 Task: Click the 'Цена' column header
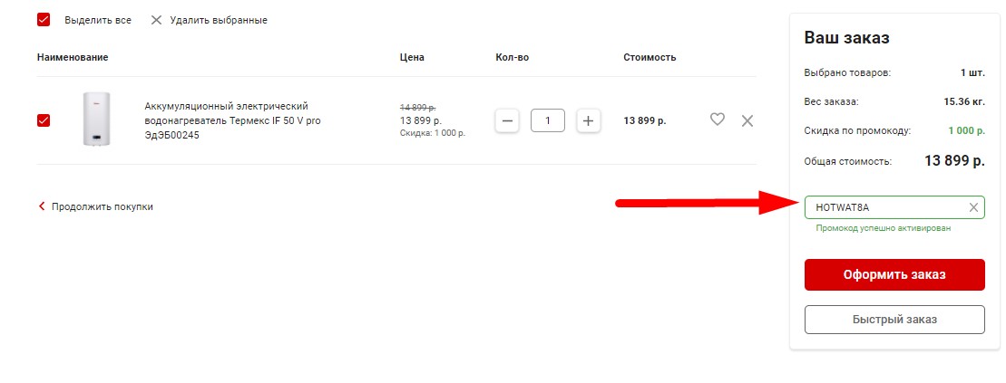click(412, 57)
